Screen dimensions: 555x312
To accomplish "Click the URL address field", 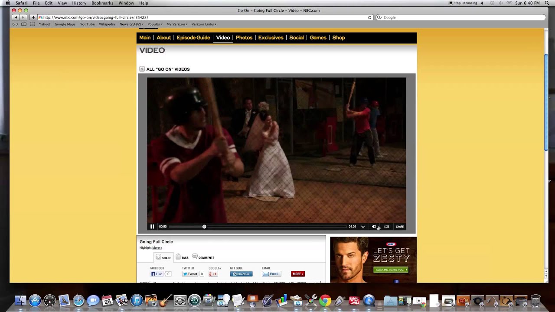I will [x=205, y=17].
